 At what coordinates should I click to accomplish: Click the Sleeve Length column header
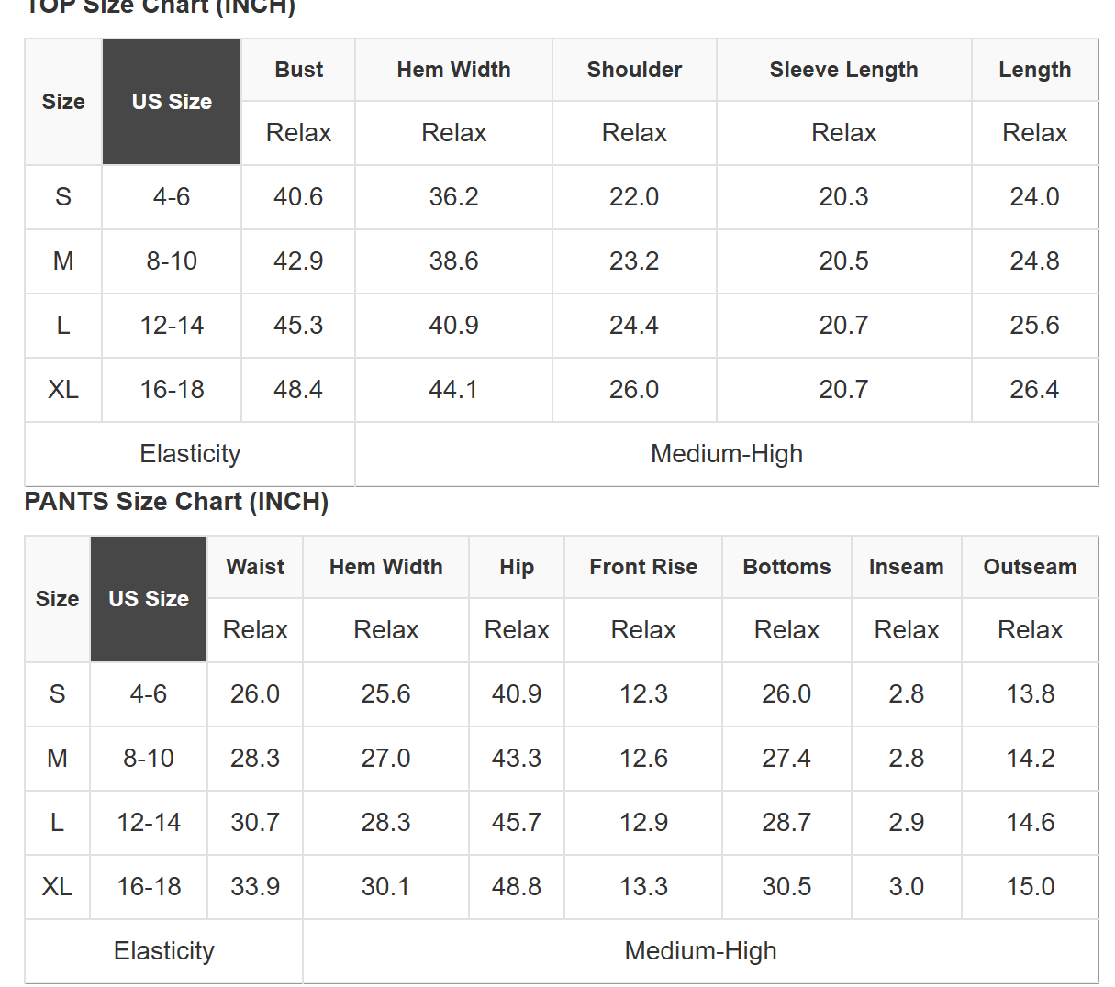pos(843,70)
